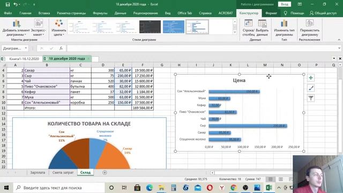The width and height of the screenshot is (343, 193).
Task: Click the add new sheet plus icon
Action: 105,173
